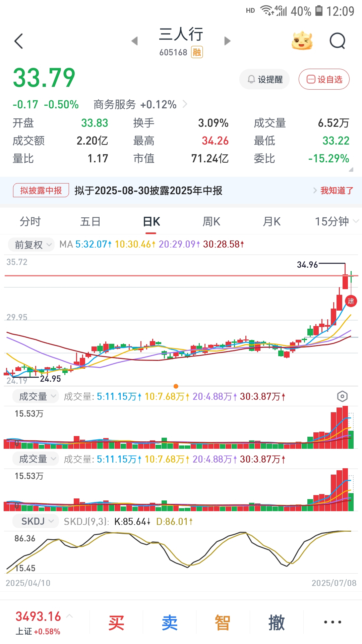
Task: Switch to the 周K tab
Action: click(x=212, y=221)
